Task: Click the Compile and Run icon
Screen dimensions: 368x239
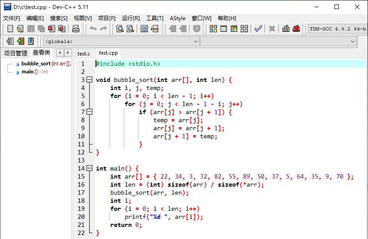Action: 234,29
